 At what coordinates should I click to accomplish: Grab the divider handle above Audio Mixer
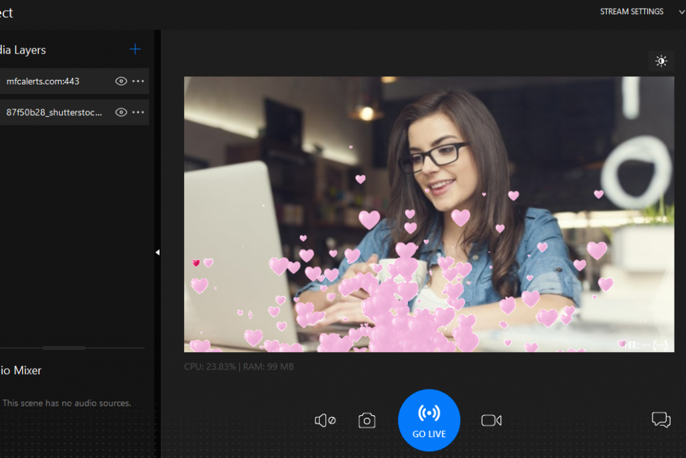(x=64, y=348)
